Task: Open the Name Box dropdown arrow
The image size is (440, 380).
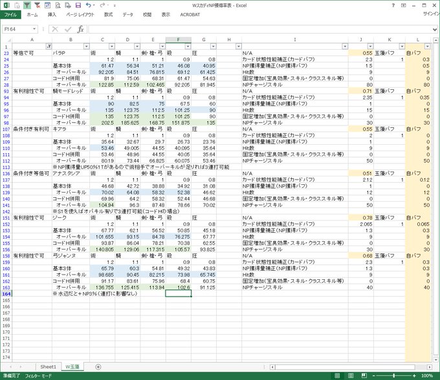Action: [34, 29]
